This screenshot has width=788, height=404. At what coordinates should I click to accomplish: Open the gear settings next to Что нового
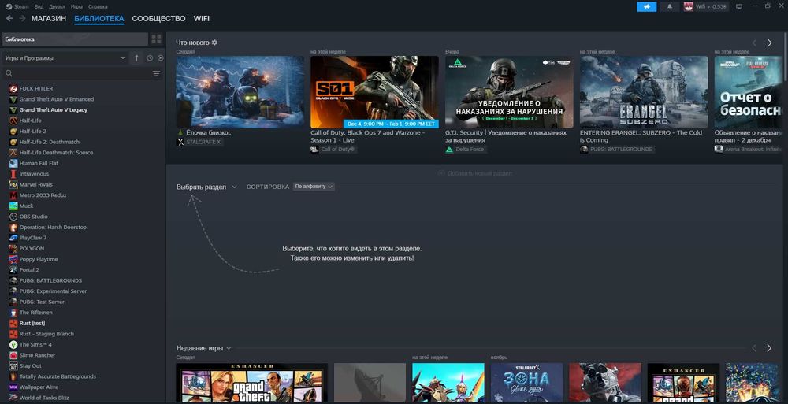pos(214,43)
